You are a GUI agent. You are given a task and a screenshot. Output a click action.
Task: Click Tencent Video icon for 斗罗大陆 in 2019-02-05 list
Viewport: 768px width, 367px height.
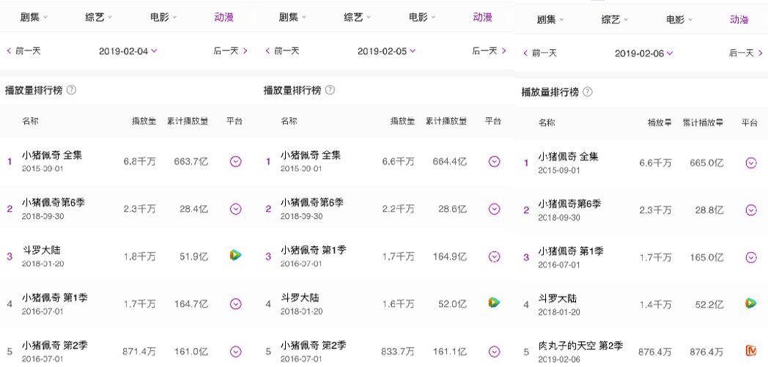click(x=495, y=302)
